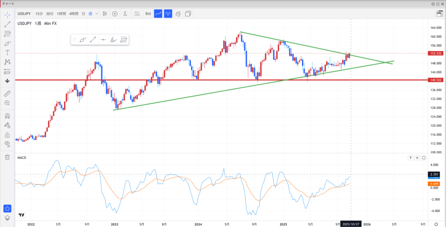Switch to the 15分 timeframe
This screenshot has height=227, width=446.
39,14
